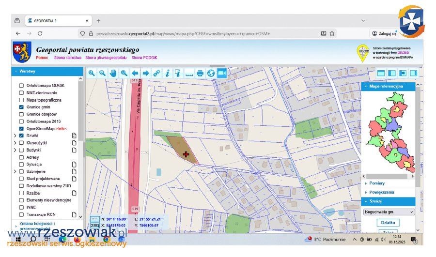436x257 pixels.
Task: Toggle the Budynki layer checkbox
Action: pyautogui.click(x=21, y=150)
